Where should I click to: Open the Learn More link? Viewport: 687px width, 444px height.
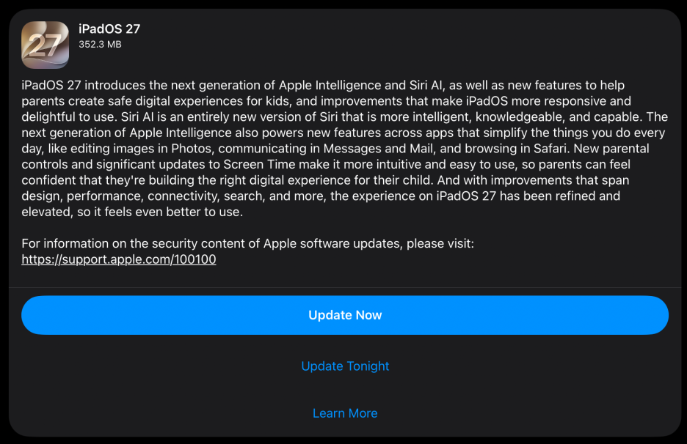[345, 413]
